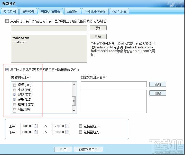This screenshot has height=155, width=185.
Task: Click the 上午 start time 8:00:00 field
Action: pos(27,126)
